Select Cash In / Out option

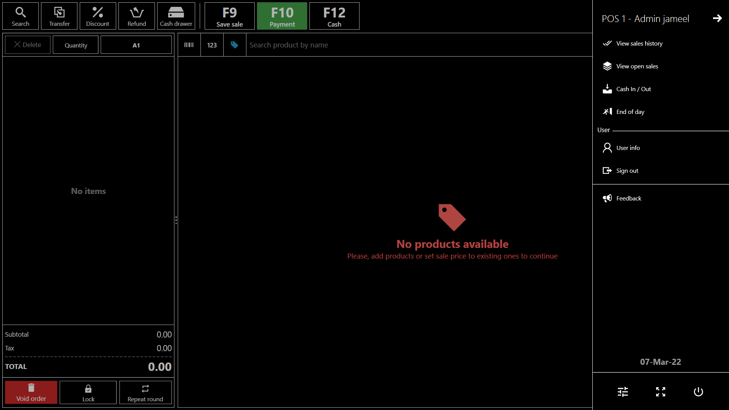point(633,89)
